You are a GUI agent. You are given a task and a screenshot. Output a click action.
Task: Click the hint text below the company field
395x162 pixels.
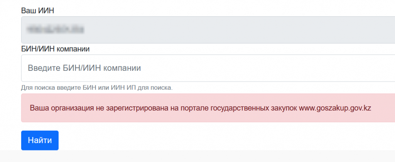click(97, 88)
